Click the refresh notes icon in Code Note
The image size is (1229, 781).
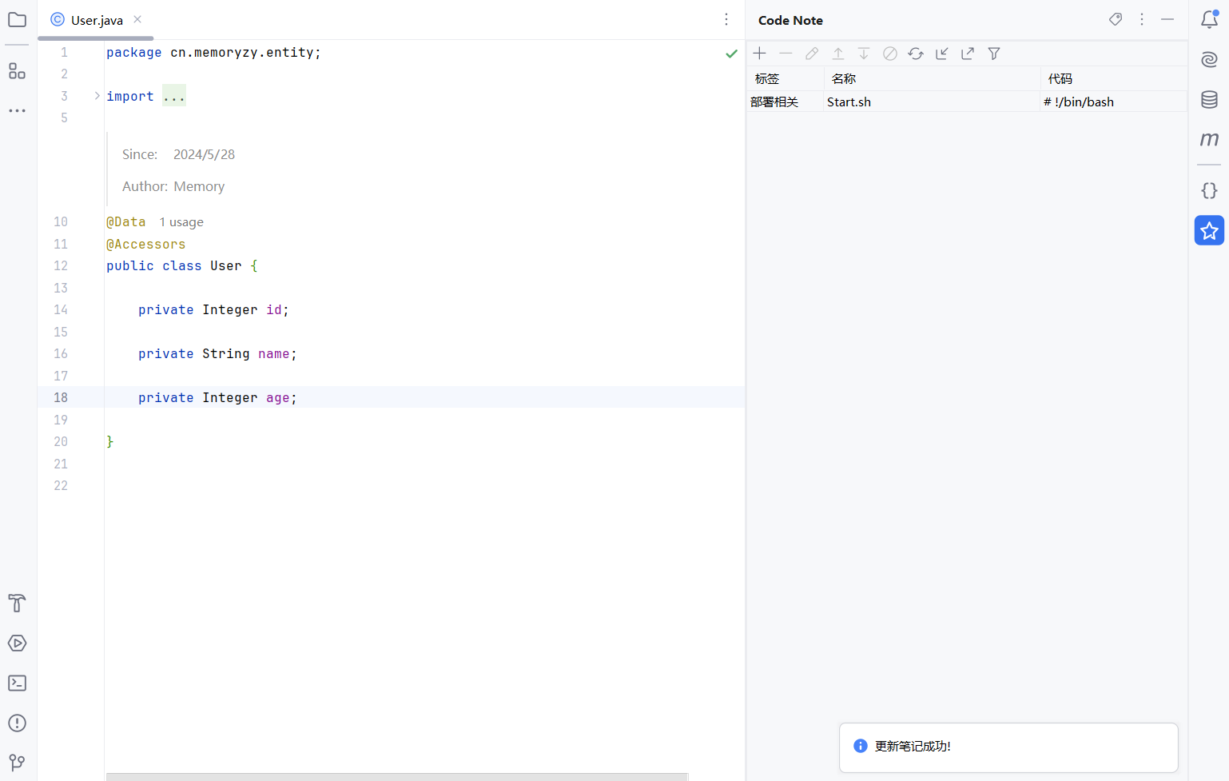pyautogui.click(x=916, y=54)
